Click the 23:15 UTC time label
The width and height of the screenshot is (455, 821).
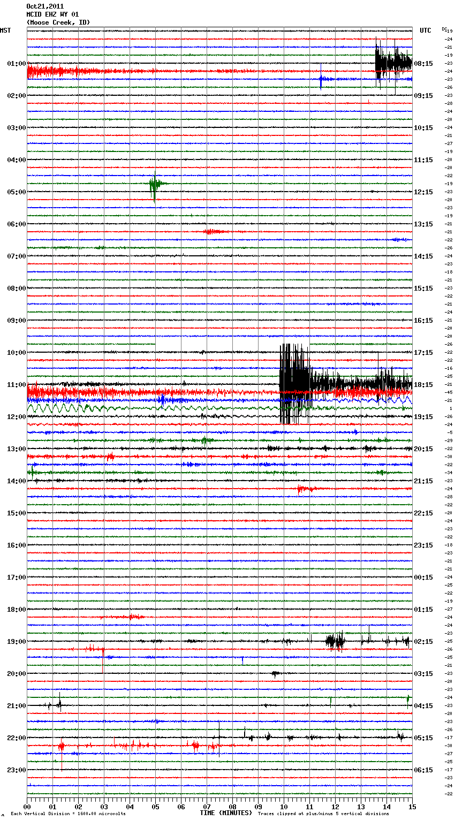click(423, 545)
